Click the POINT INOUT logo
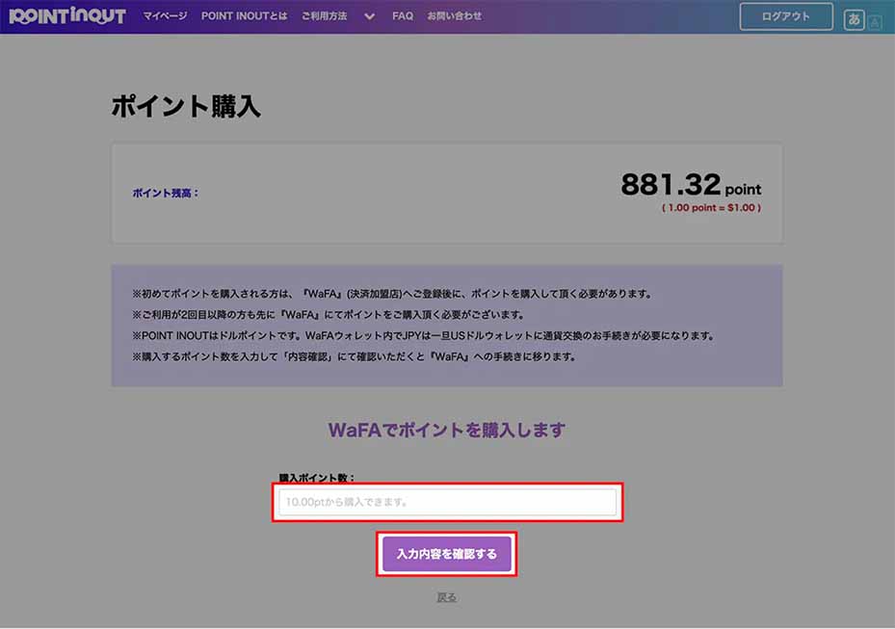Viewport: 895px width, 629px height. [67, 16]
